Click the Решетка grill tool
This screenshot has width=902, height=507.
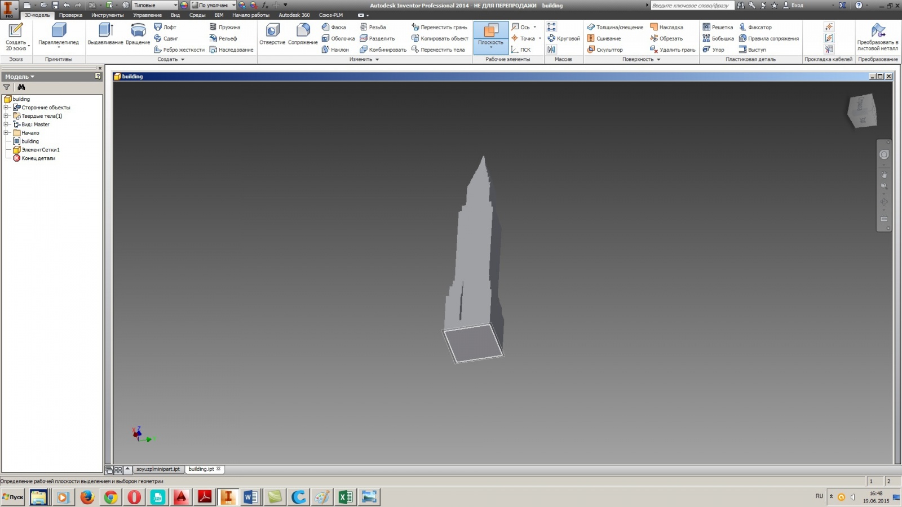tap(718, 27)
